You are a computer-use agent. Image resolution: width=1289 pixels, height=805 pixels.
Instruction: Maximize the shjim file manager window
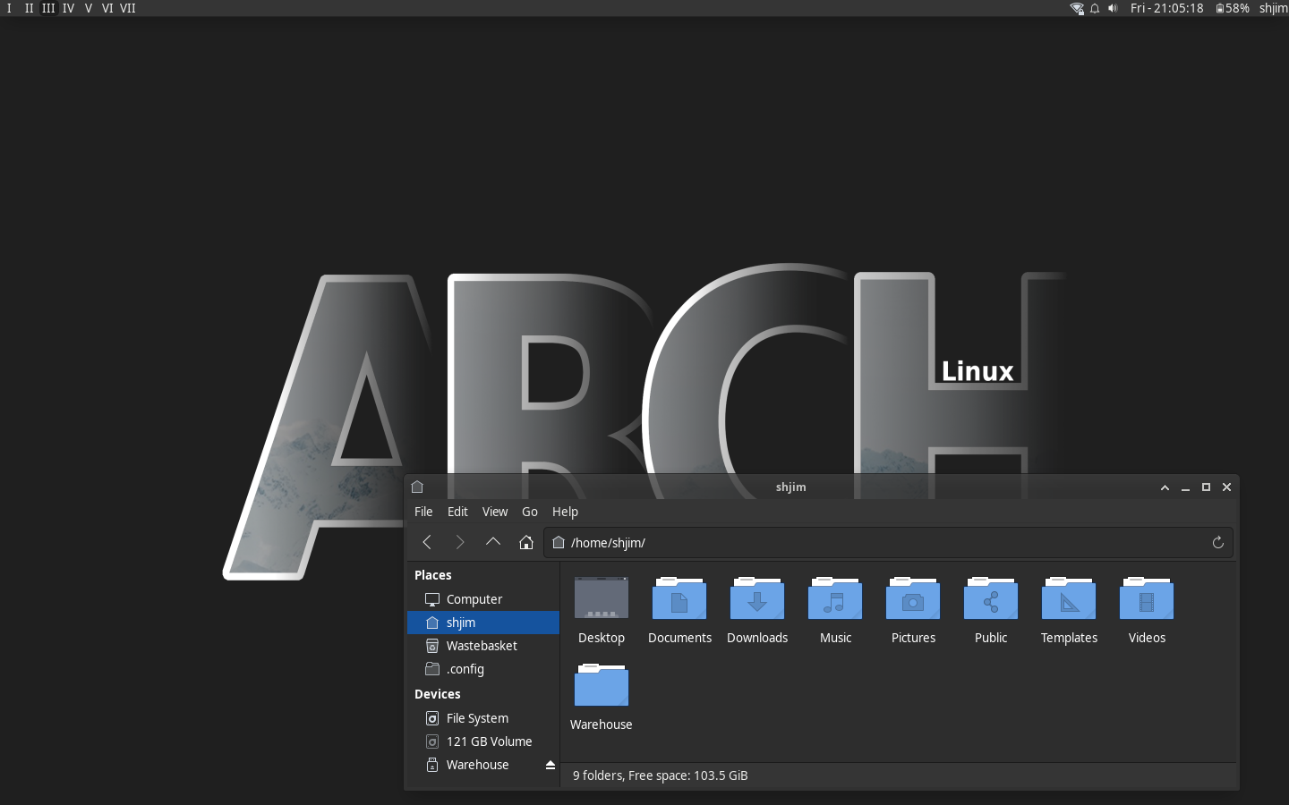1206,487
